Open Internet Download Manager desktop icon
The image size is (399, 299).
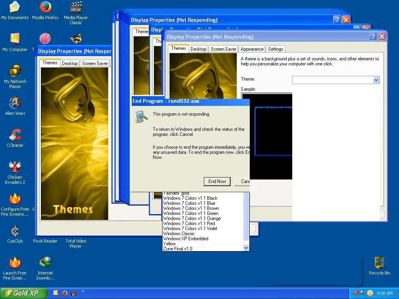coord(45,269)
